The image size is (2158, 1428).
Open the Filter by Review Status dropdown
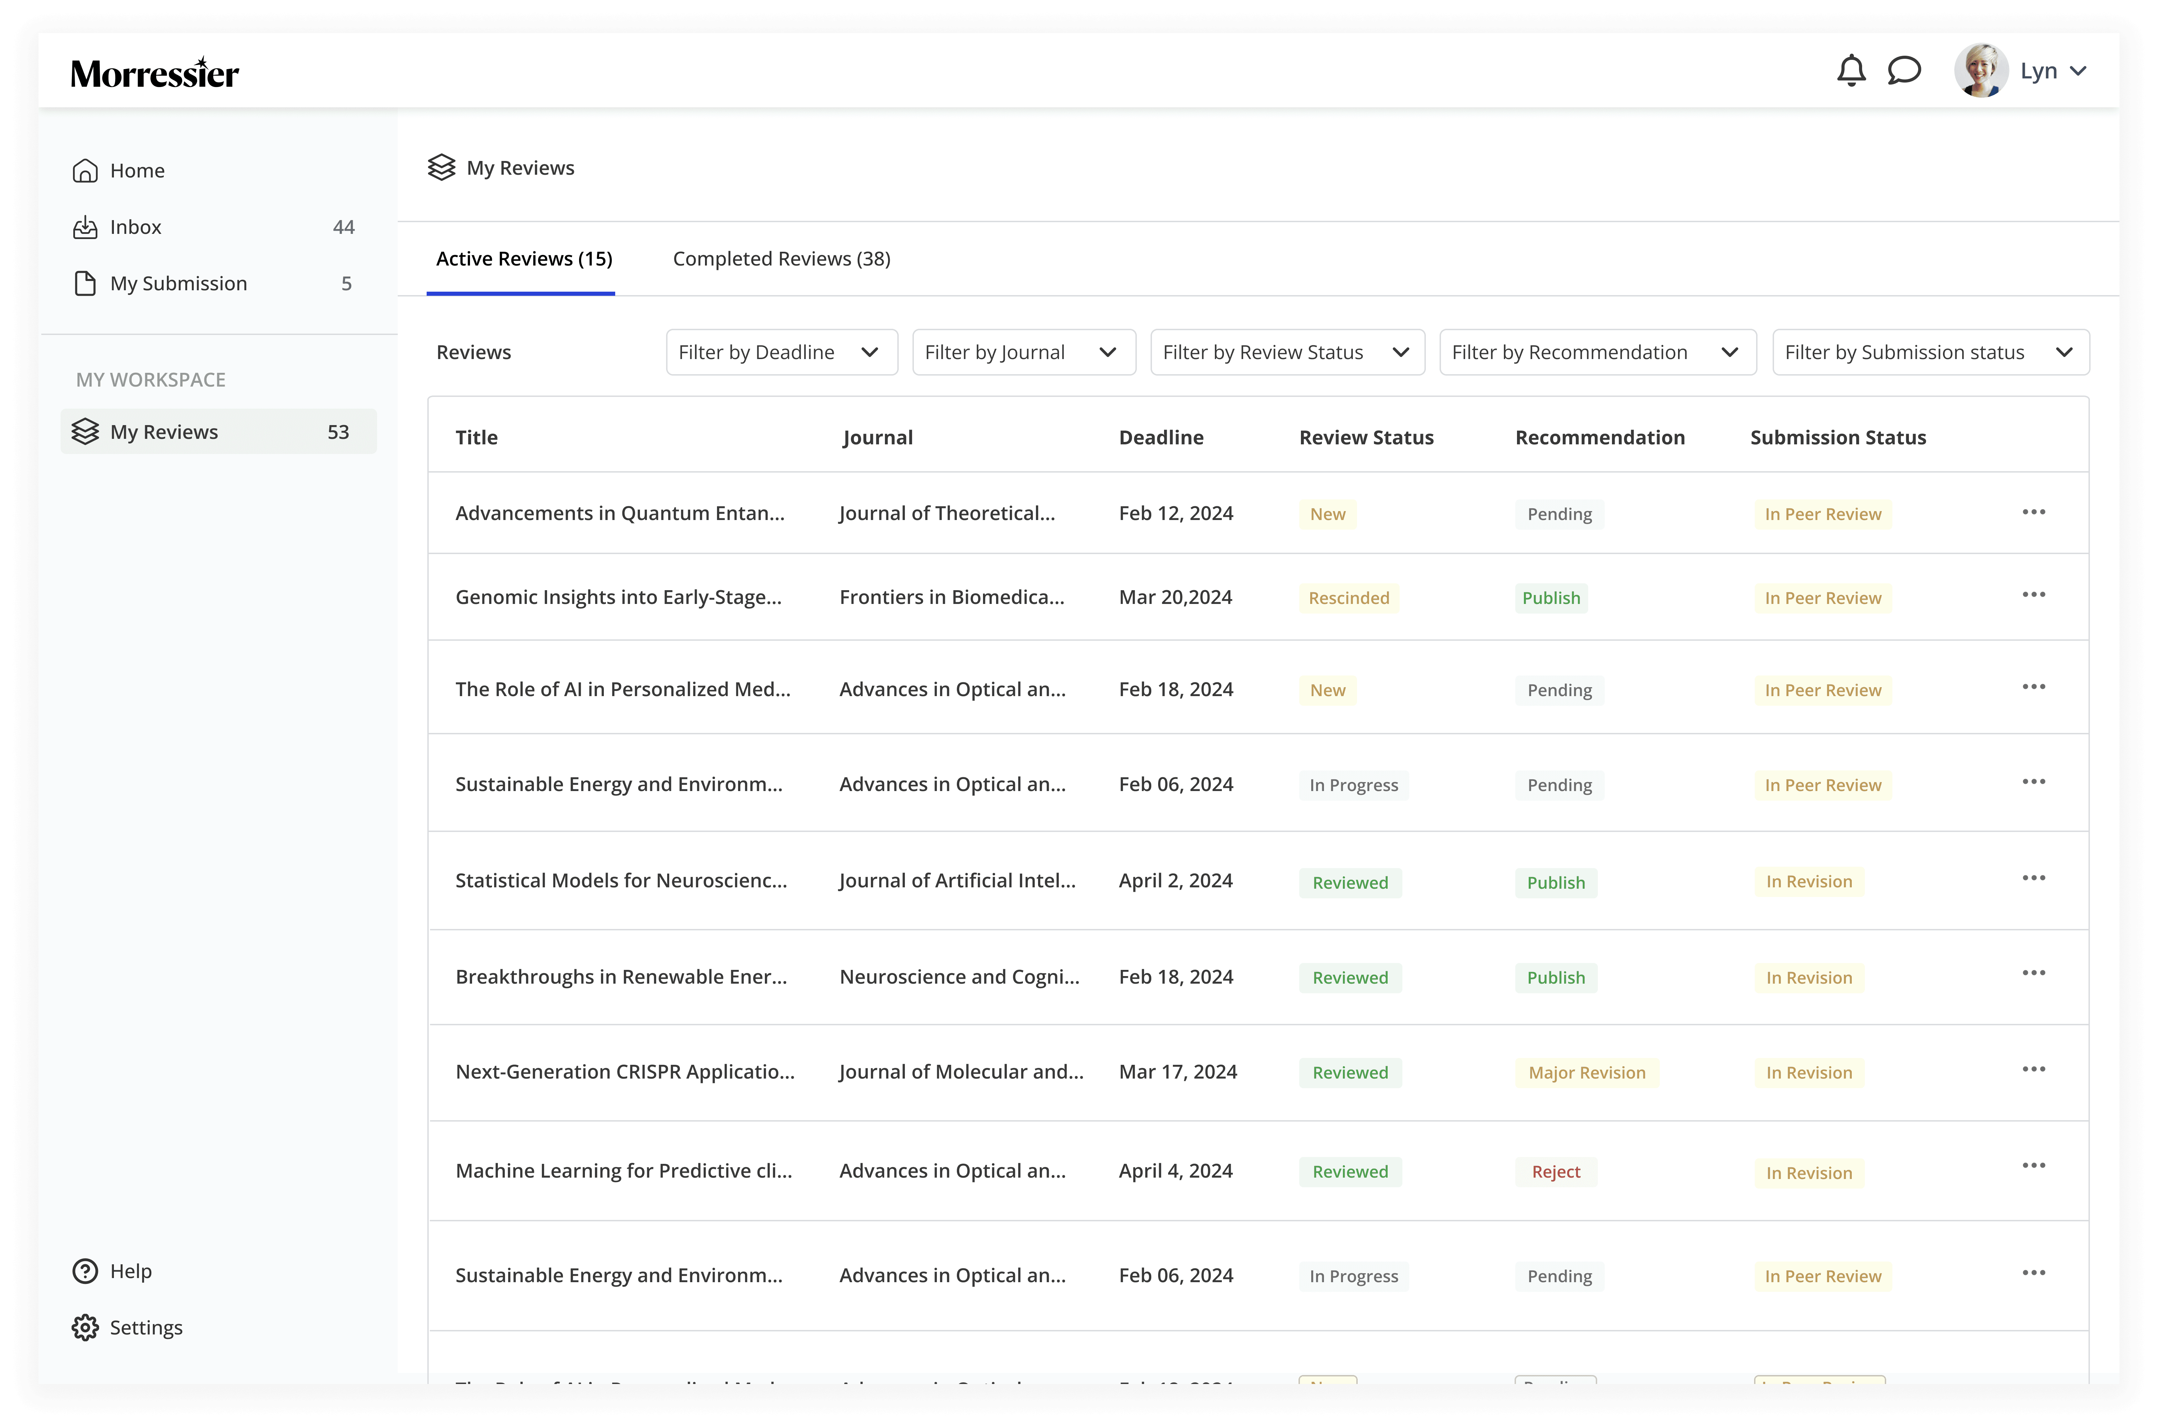tap(1287, 353)
